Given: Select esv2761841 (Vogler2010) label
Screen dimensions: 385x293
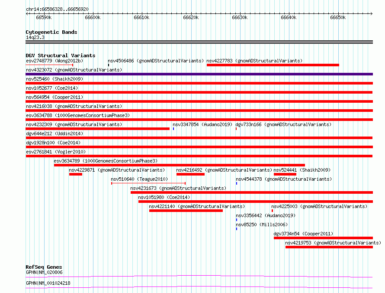Looking at the screenshot, I should pyautogui.click(x=56, y=152).
